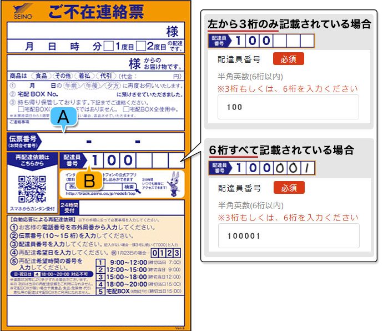The width and height of the screenshot is (383, 331).
Task: Click the QR code for redelivery request
Action: [32, 189]
